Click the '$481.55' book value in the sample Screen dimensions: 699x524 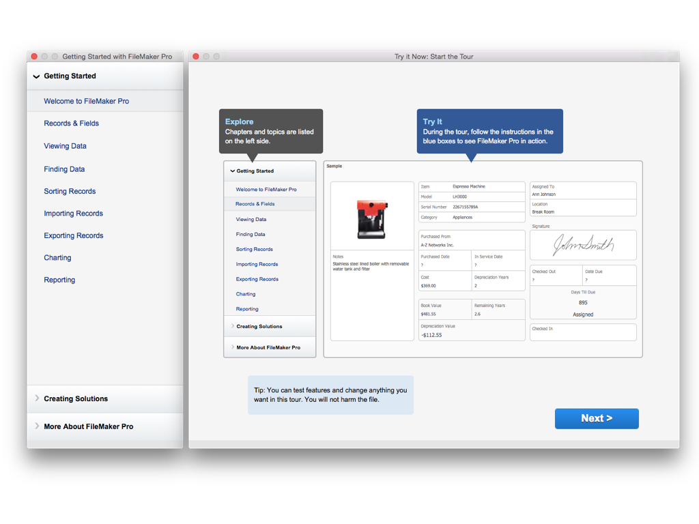click(429, 314)
